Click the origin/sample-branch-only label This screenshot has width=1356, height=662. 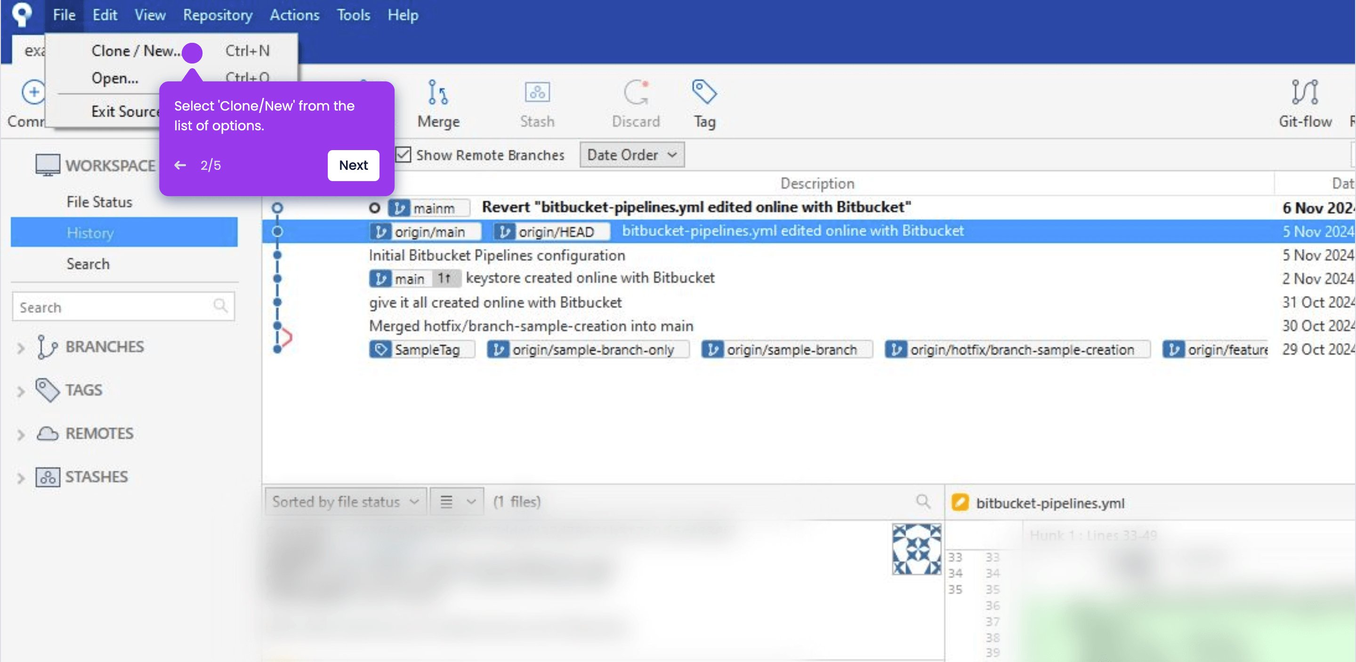[x=588, y=350]
